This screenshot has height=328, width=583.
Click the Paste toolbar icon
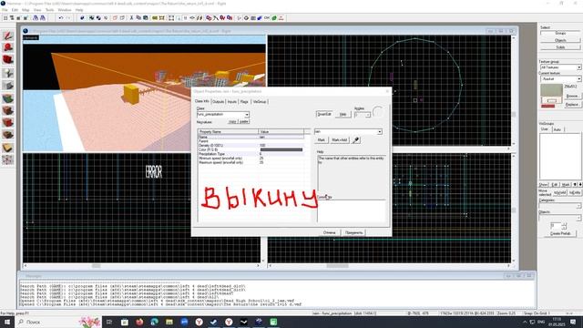146,18
